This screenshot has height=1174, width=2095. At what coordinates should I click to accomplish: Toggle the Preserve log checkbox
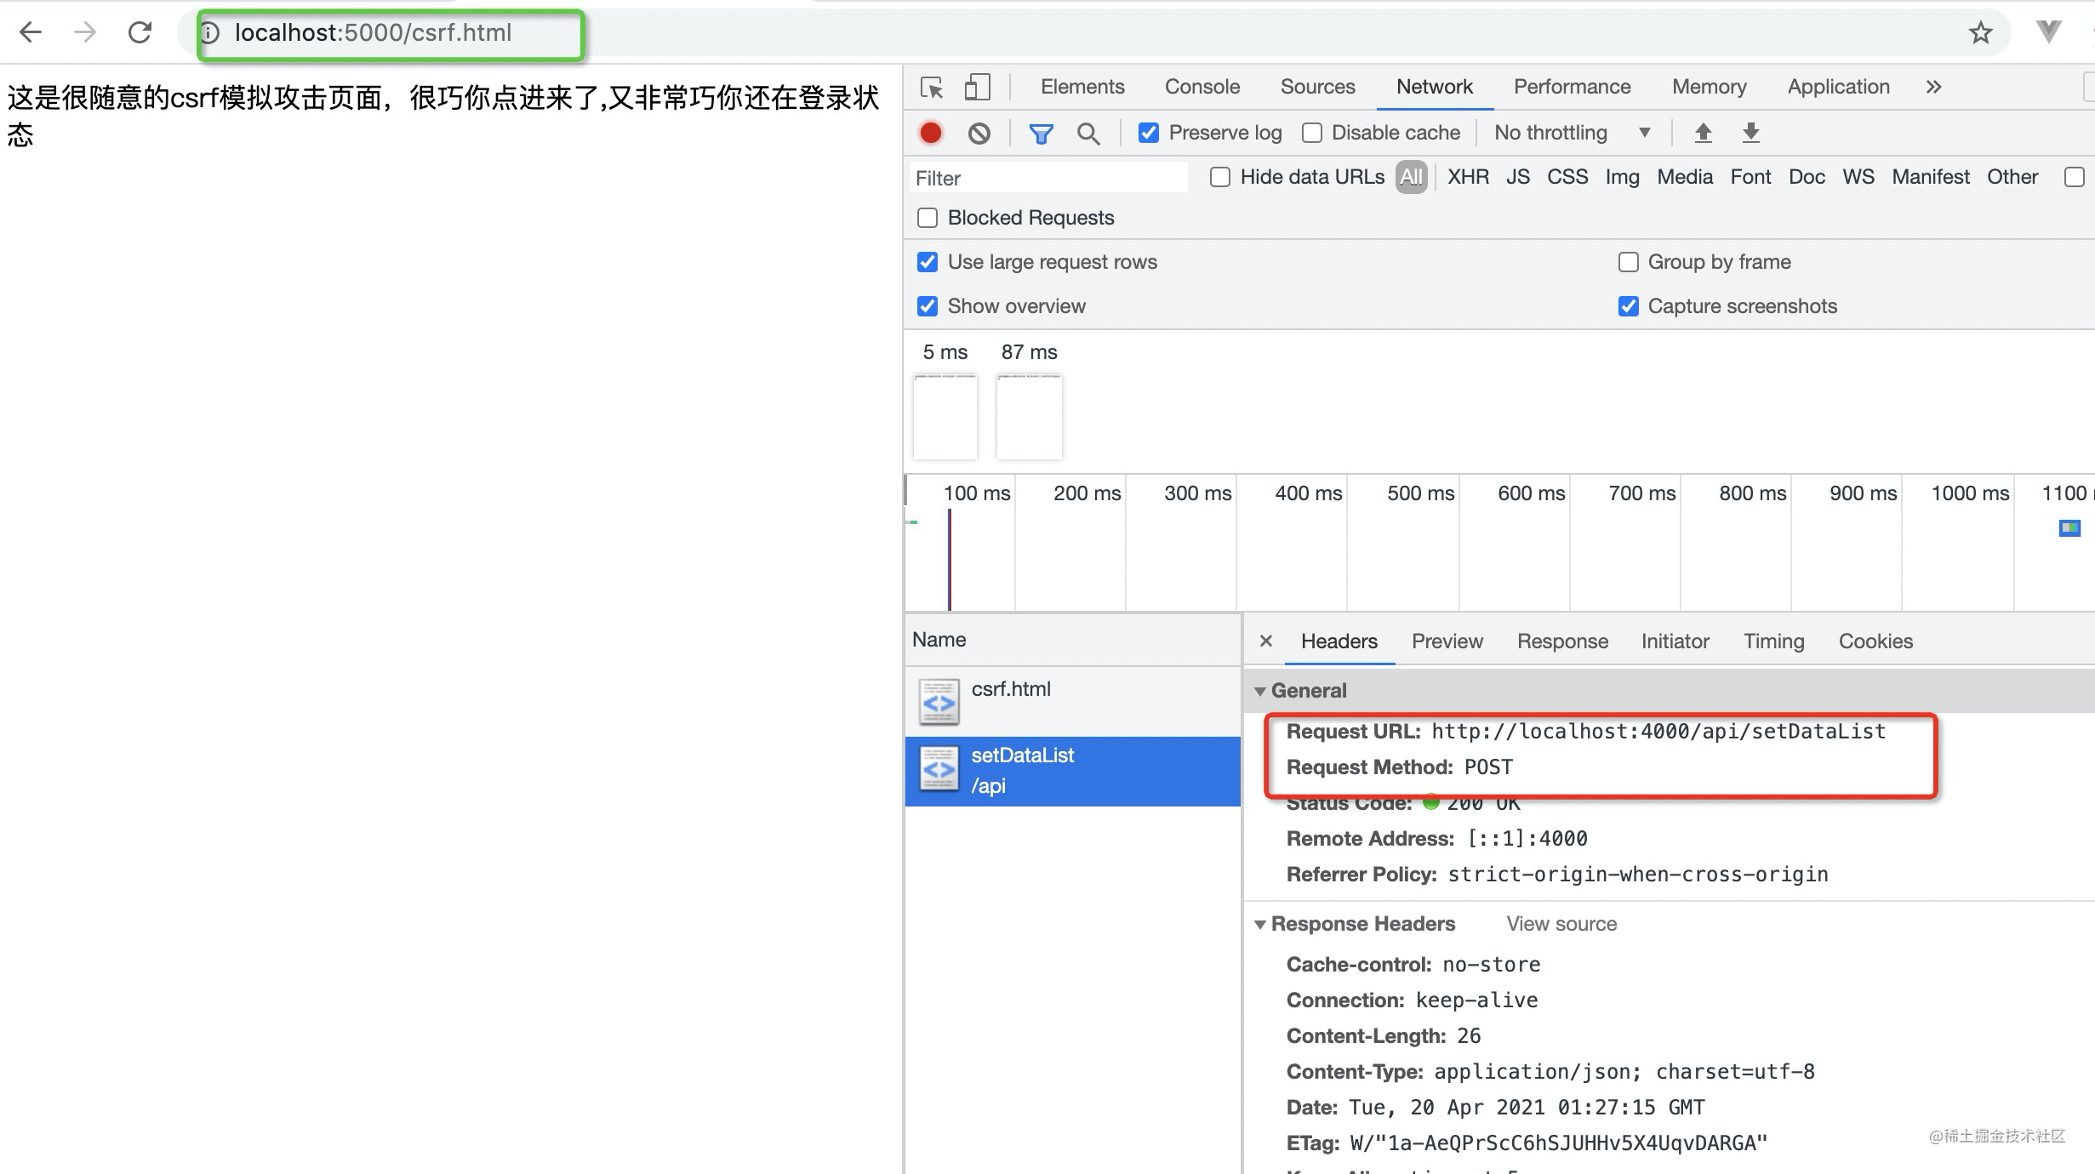coord(1148,133)
